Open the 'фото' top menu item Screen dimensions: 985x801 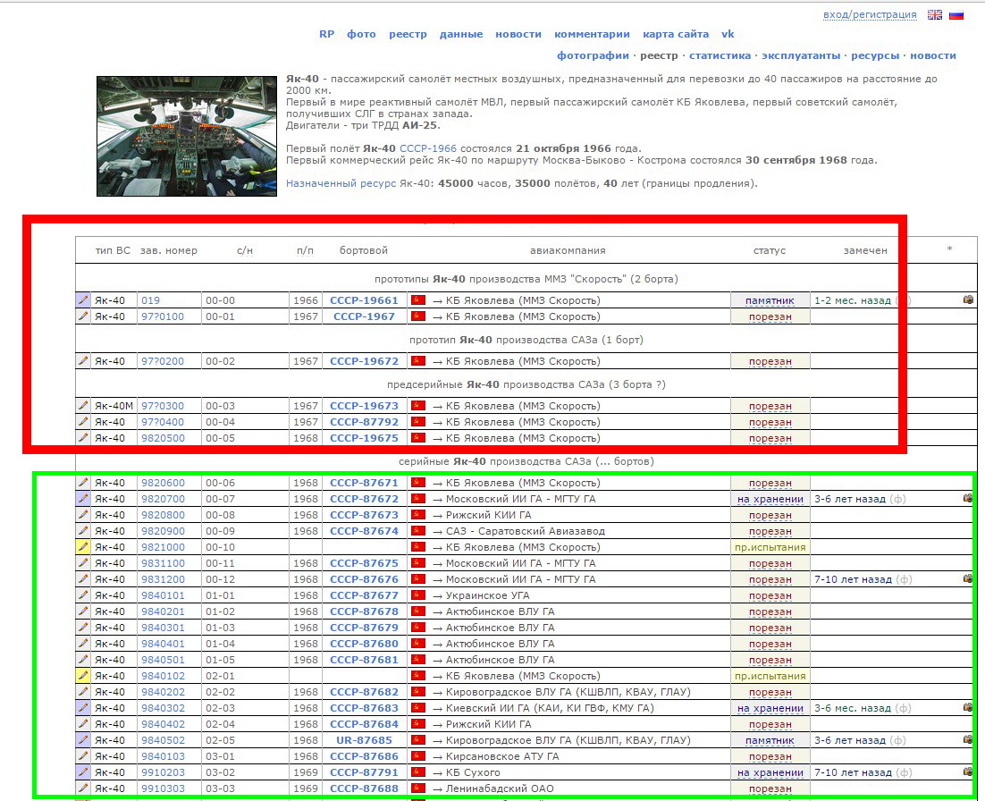coord(361,34)
